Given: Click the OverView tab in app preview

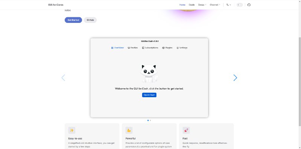Looking at the screenshot, I should point(117,48).
